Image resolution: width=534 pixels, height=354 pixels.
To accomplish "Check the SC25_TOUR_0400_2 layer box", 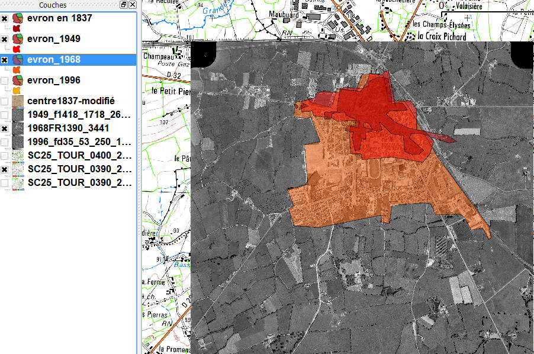I will tap(4, 156).
